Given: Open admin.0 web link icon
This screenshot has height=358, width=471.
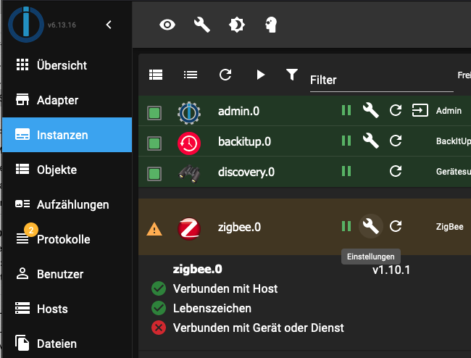Looking at the screenshot, I should [420, 110].
